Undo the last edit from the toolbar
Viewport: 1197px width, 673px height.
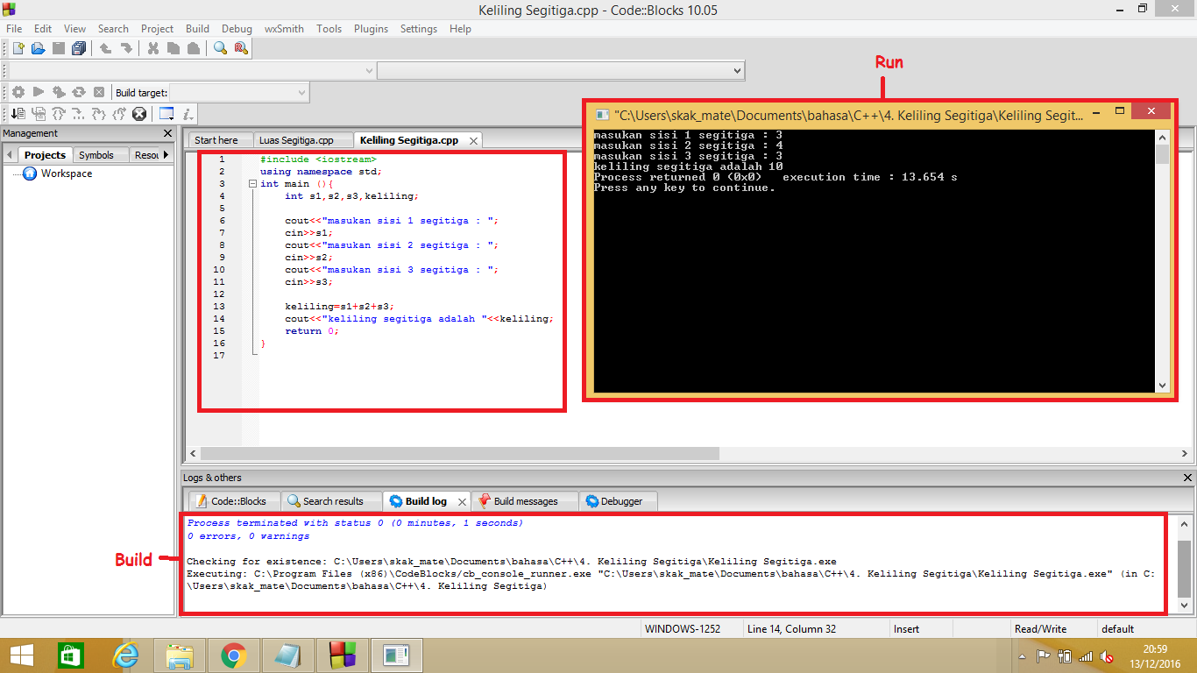coord(105,48)
